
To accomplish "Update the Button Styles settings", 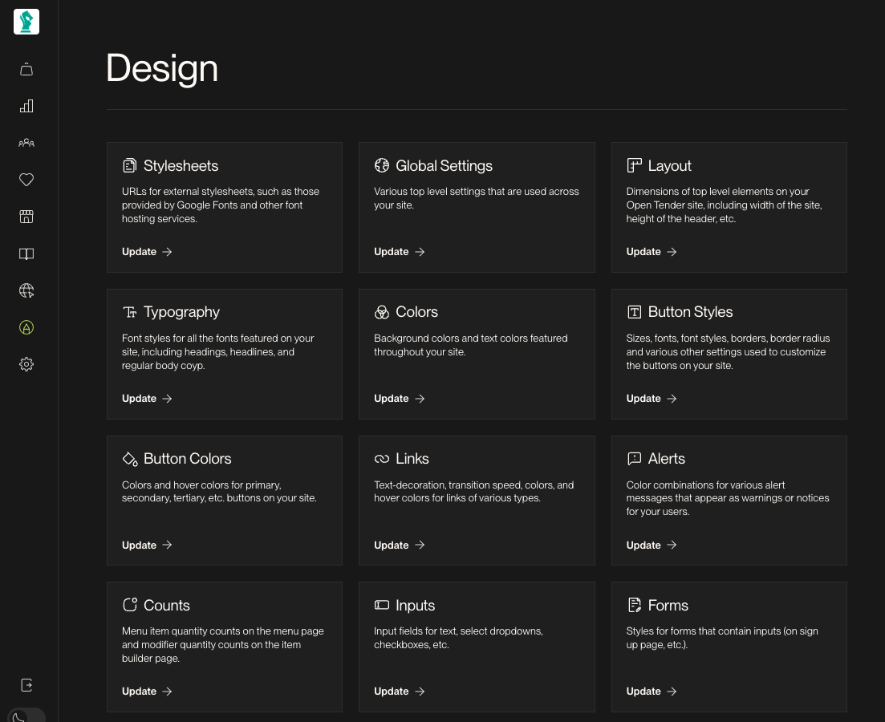I will click(652, 399).
